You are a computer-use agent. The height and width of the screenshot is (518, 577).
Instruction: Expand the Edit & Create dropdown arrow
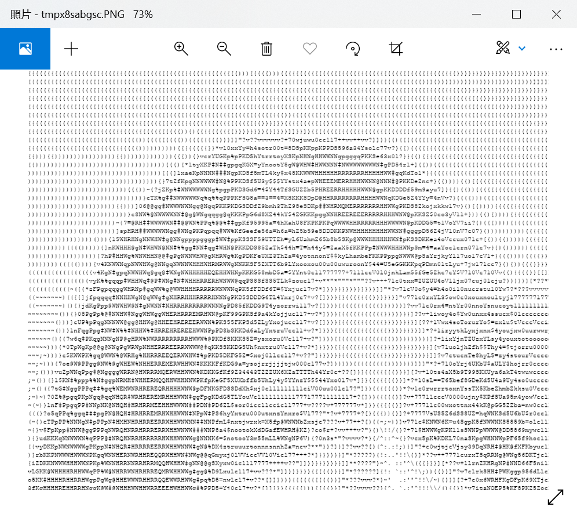click(x=522, y=48)
